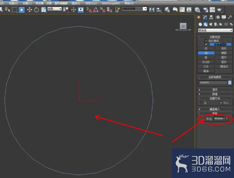
Task: Switch to the Motion panel tab
Action: [218, 17]
